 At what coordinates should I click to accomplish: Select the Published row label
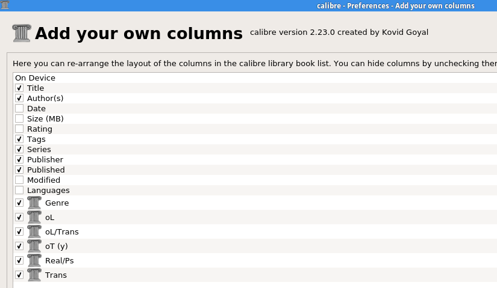pyautogui.click(x=46, y=170)
